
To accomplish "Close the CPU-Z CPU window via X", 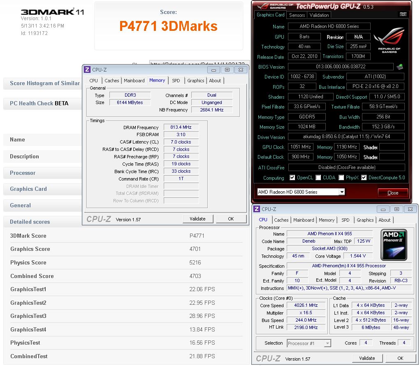I will coord(411,209).
